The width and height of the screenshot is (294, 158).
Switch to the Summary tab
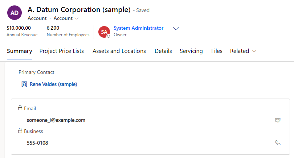coord(19,51)
